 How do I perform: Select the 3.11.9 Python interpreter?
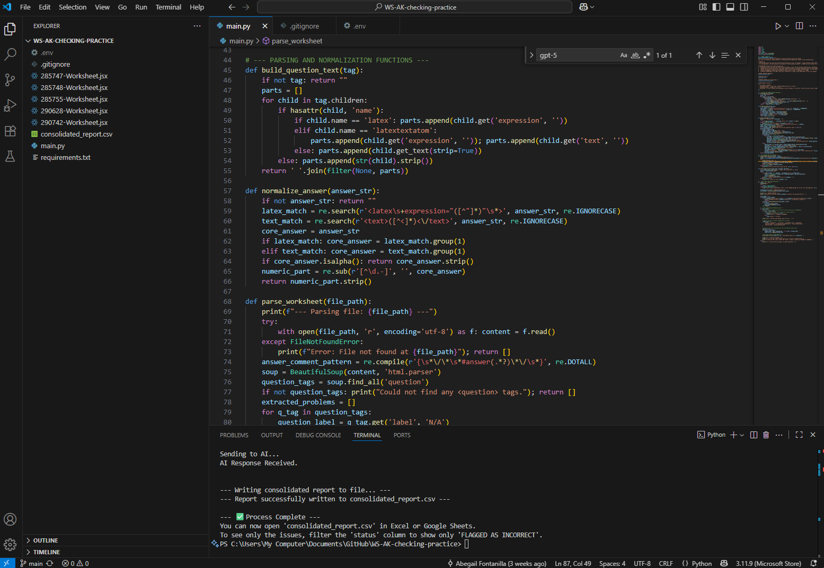coord(768,563)
